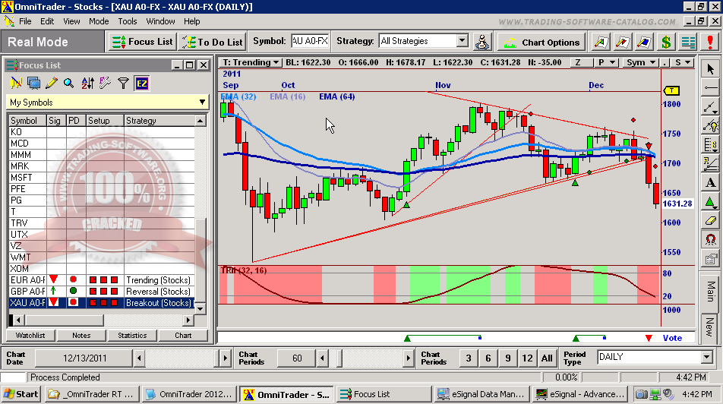723x404 pixels.
Task: Toggle the 6 chart periods button
Action: (x=488, y=358)
